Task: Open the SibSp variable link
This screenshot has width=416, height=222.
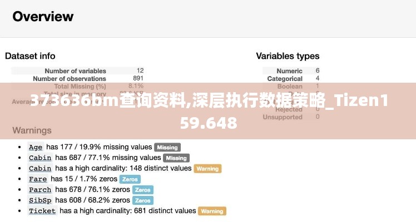Action: pyautogui.click(x=40, y=200)
